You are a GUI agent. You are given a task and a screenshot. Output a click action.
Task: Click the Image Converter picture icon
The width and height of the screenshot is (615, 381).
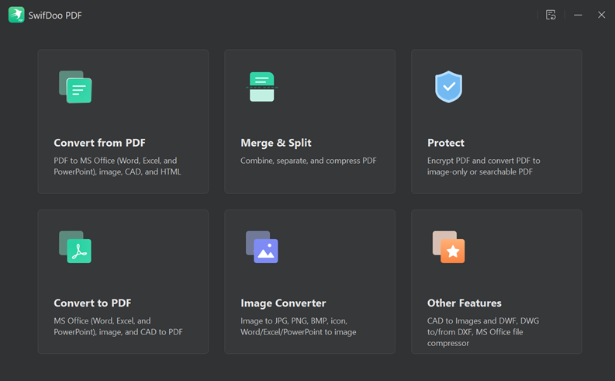click(x=262, y=247)
